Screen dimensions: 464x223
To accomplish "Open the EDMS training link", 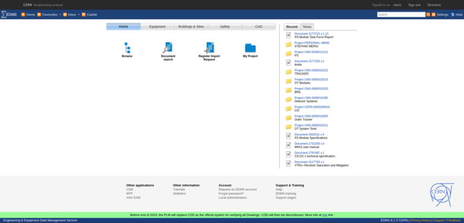I will [x=286, y=193].
